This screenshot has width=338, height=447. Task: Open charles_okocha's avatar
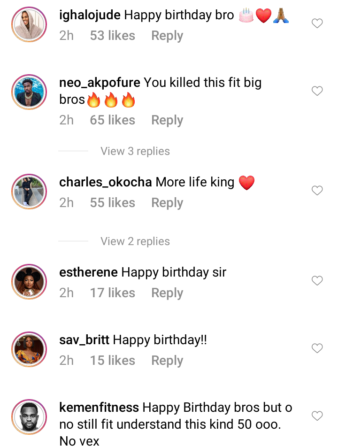coord(29,192)
